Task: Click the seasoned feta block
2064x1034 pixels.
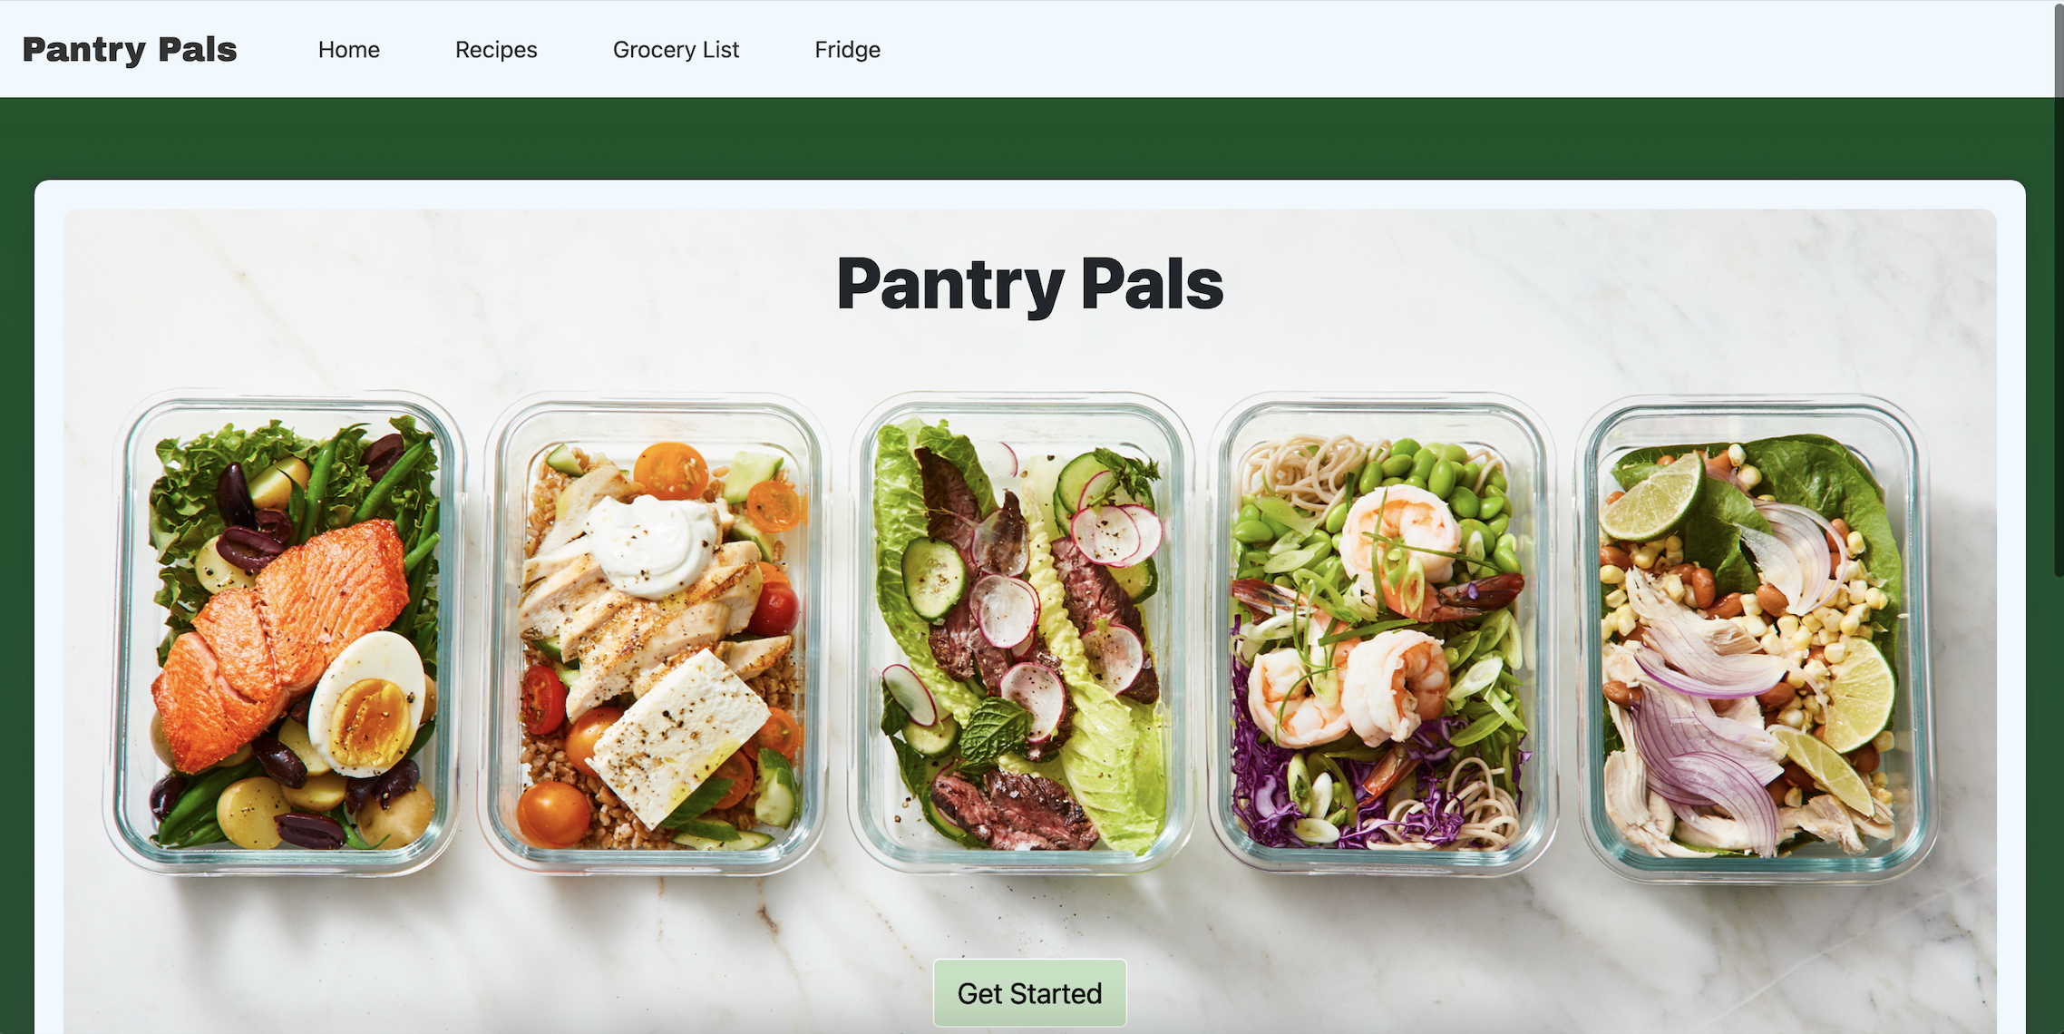Action: click(678, 736)
